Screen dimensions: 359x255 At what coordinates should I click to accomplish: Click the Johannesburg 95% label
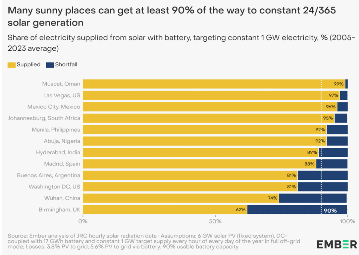tap(328, 118)
